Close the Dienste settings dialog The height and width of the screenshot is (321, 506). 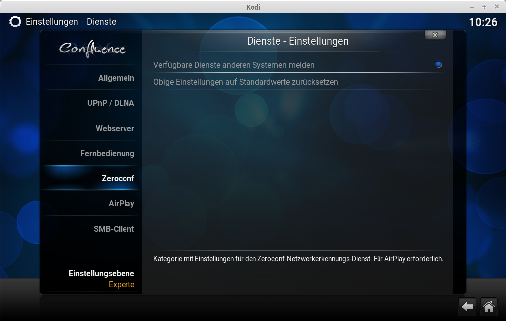pos(435,35)
